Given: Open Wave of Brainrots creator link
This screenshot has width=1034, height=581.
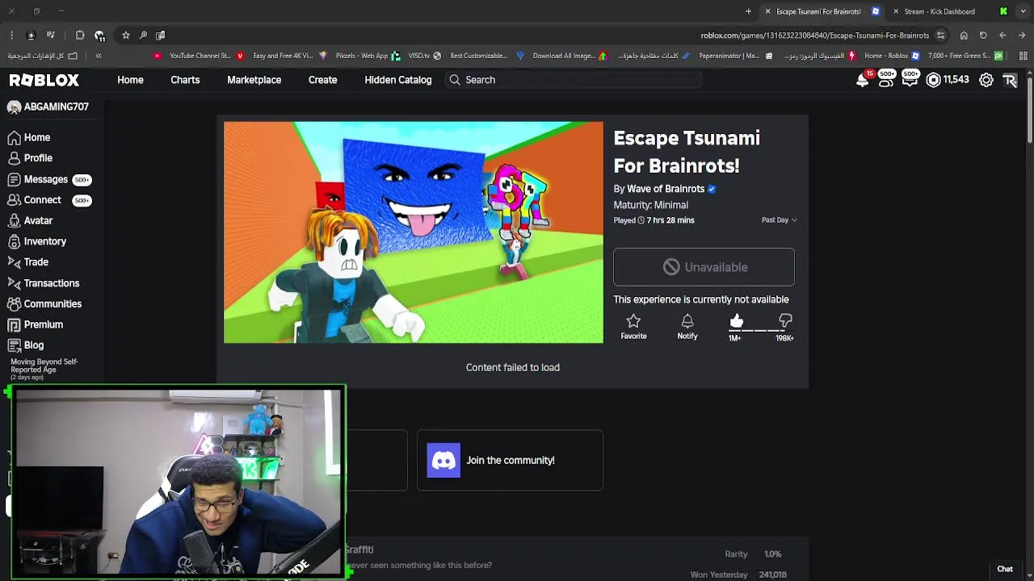Looking at the screenshot, I should point(666,189).
